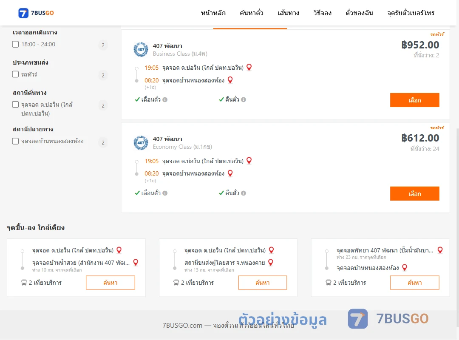Viewport: 459px width, 340px height.
Task: Click the Economy Class (ม.1กข) label
Action: (x=182, y=147)
